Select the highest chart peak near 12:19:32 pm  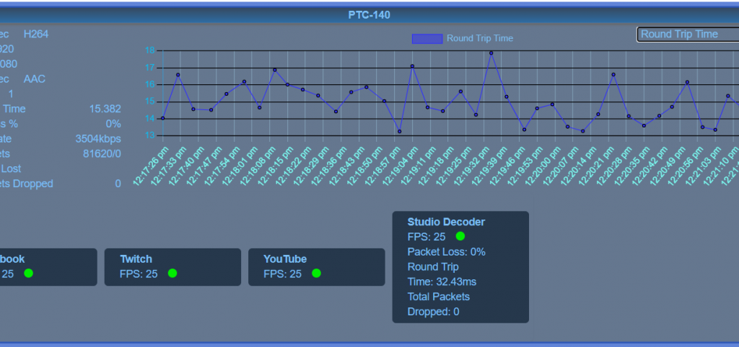point(491,53)
